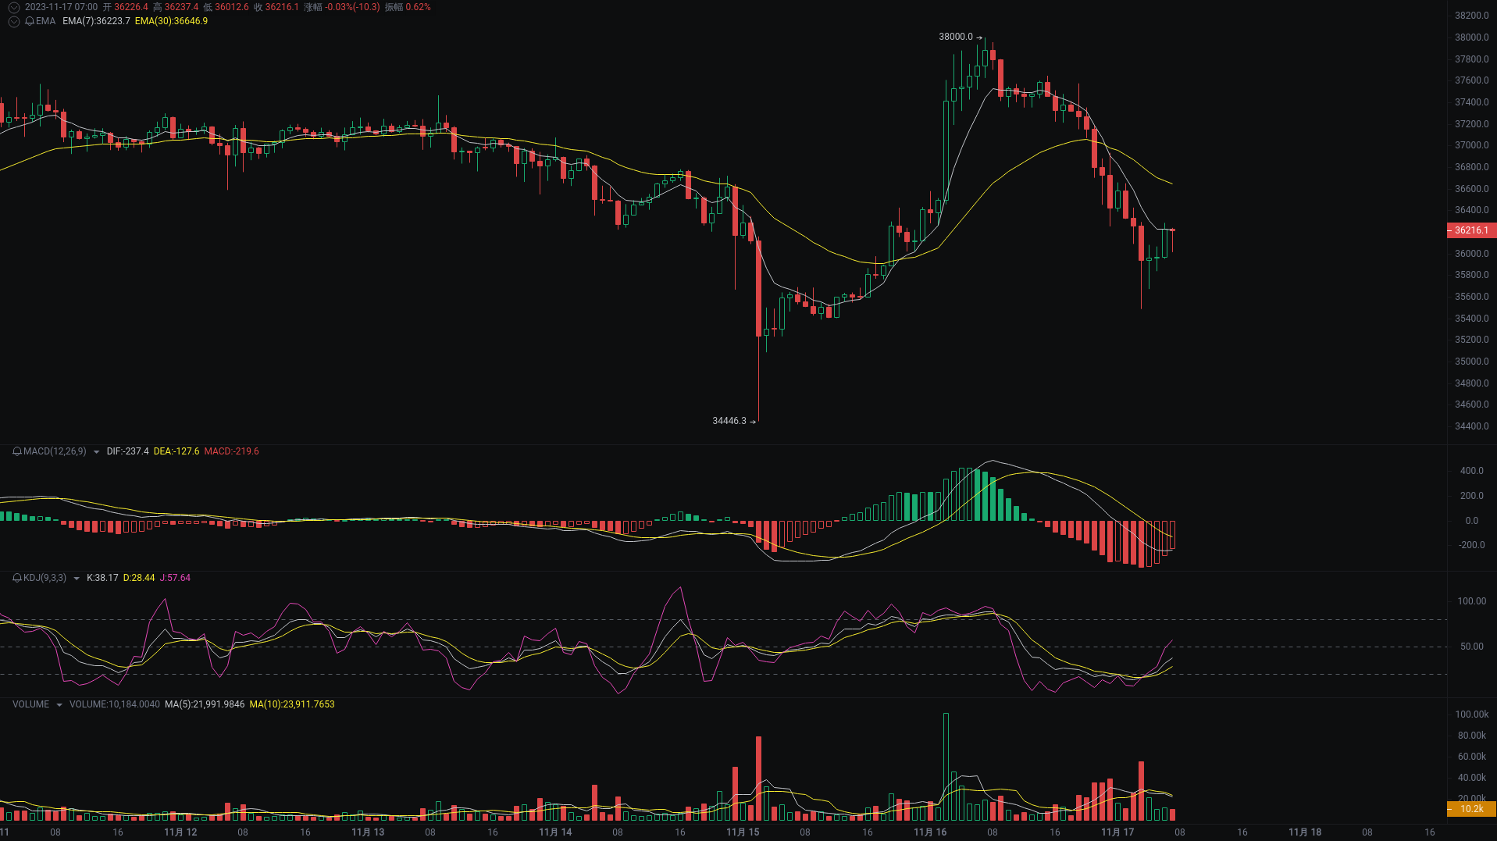This screenshot has height=841, width=1497.
Task: Click the VOLUME indicator label
Action: coord(30,704)
